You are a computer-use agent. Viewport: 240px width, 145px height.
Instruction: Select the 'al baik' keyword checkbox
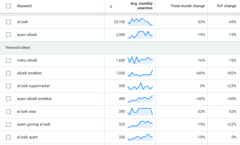click(9, 22)
